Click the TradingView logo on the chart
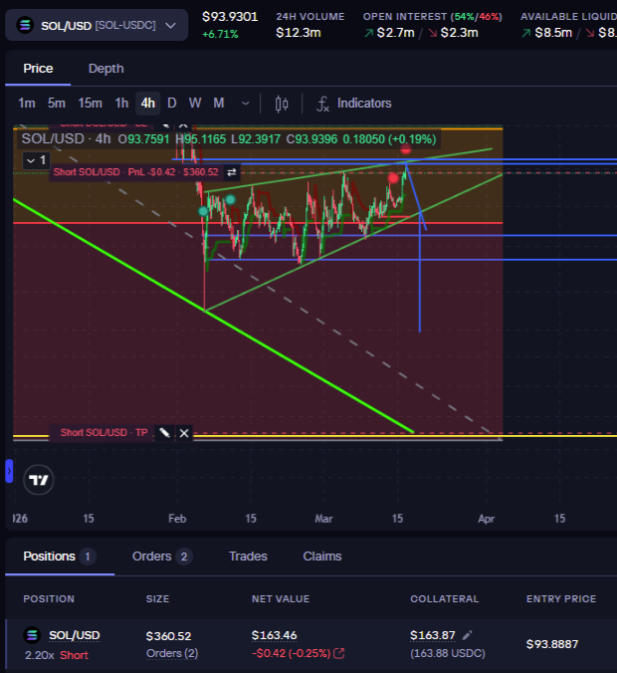This screenshot has width=617, height=673. (39, 480)
